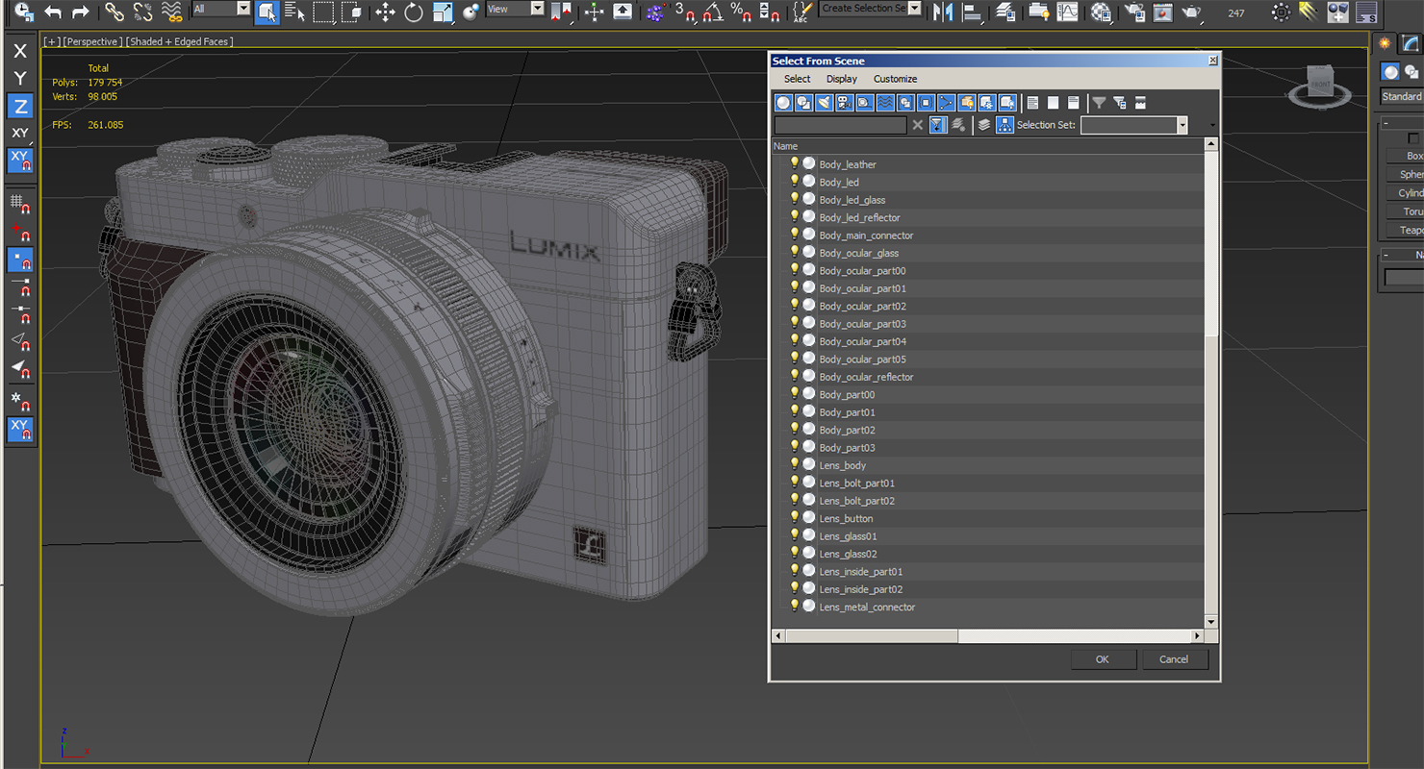Viewport: 1424px width, 769px height.
Task: Click the funnel filter icon in dialog
Action: [1099, 103]
